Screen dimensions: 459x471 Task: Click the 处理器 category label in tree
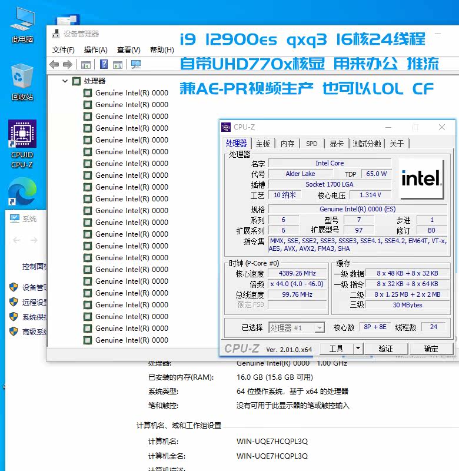click(x=95, y=81)
